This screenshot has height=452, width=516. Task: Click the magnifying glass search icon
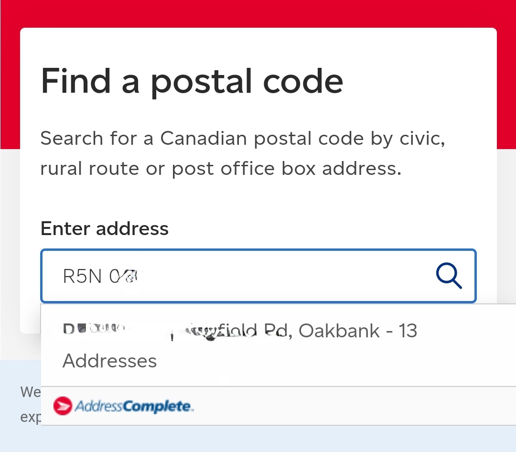click(x=449, y=276)
